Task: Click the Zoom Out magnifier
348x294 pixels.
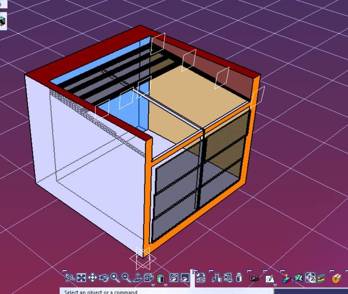Action: [126, 278]
